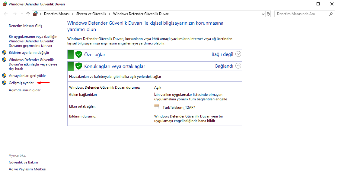Click the Forward navigation arrow
This screenshot has height=177, width=338.
click(x=15, y=14)
